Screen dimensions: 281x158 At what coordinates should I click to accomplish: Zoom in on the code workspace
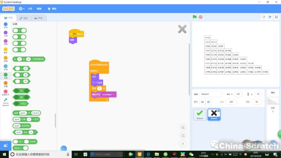[183, 127]
